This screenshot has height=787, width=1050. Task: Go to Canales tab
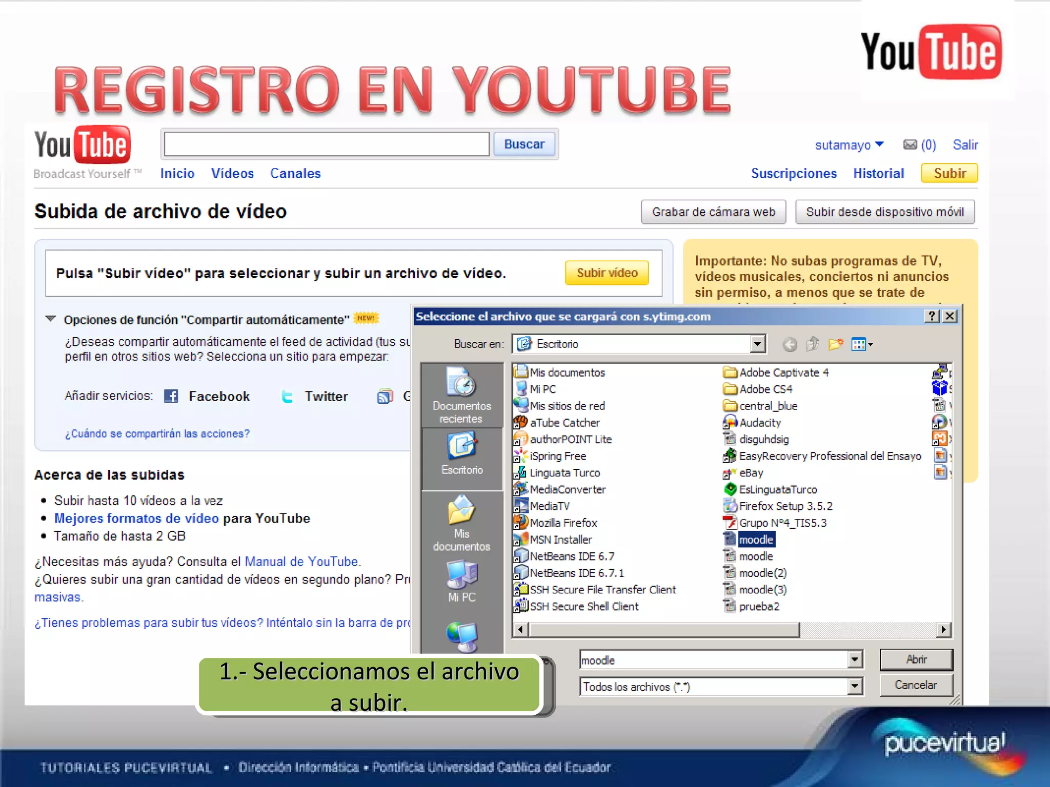click(295, 174)
